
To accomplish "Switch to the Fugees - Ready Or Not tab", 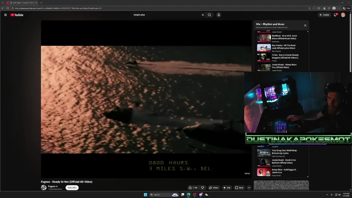I will pos(22,3).
